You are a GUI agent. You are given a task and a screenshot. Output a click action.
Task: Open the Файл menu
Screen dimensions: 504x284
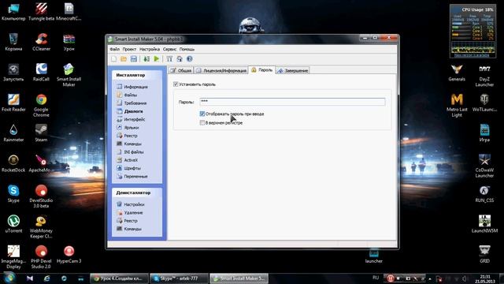point(114,49)
